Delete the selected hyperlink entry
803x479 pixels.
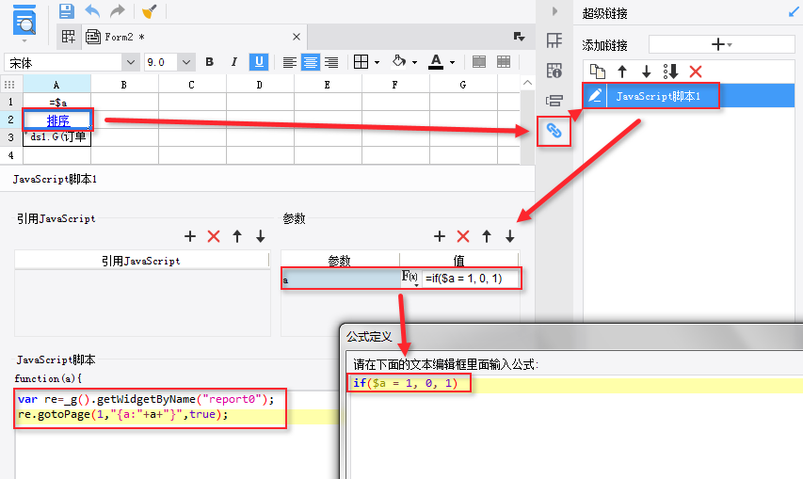(696, 72)
